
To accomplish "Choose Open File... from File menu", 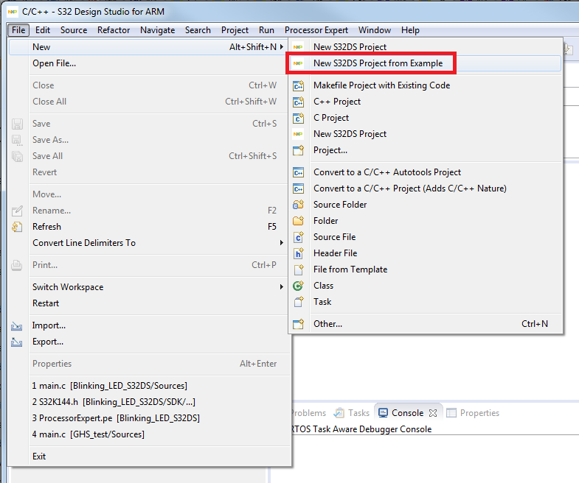I will [x=148, y=63].
